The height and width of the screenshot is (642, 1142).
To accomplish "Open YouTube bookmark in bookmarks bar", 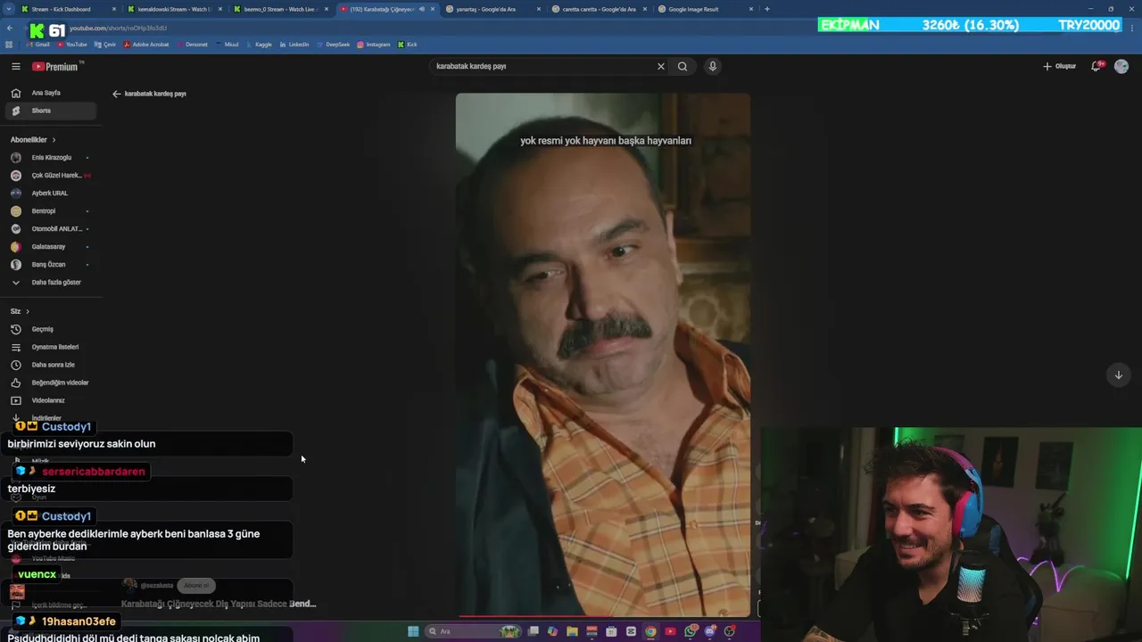I will 72,45.
